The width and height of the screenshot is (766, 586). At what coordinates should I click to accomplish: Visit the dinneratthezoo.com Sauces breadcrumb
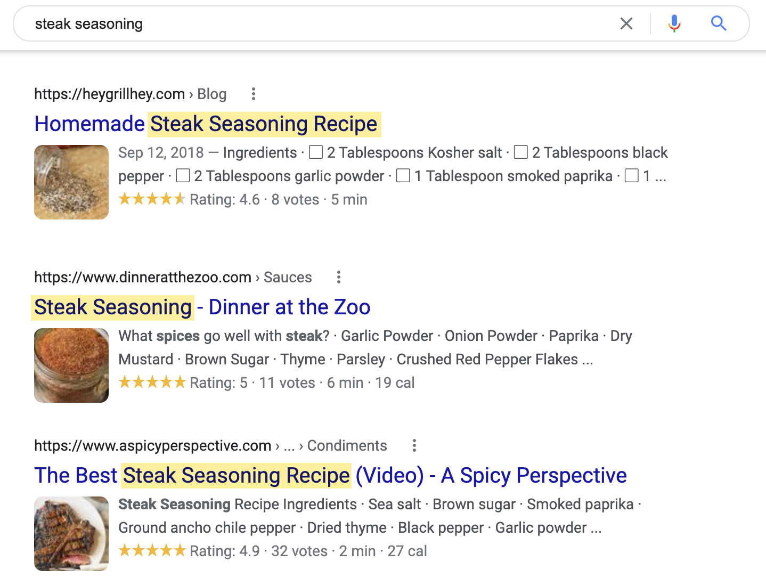pos(288,278)
